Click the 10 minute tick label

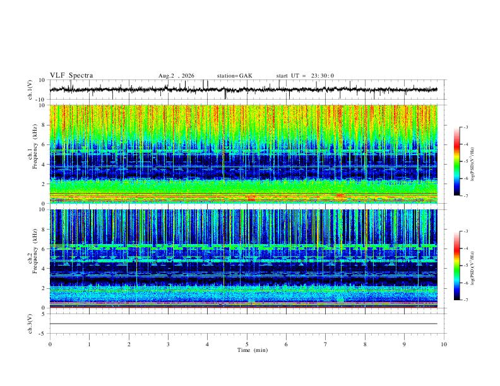coord(444,344)
